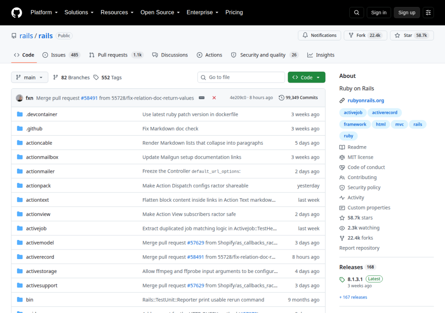Image resolution: width=445 pixels, height=313 pixels.
Task: Switch to the Code tab
Action: (24, 55)
